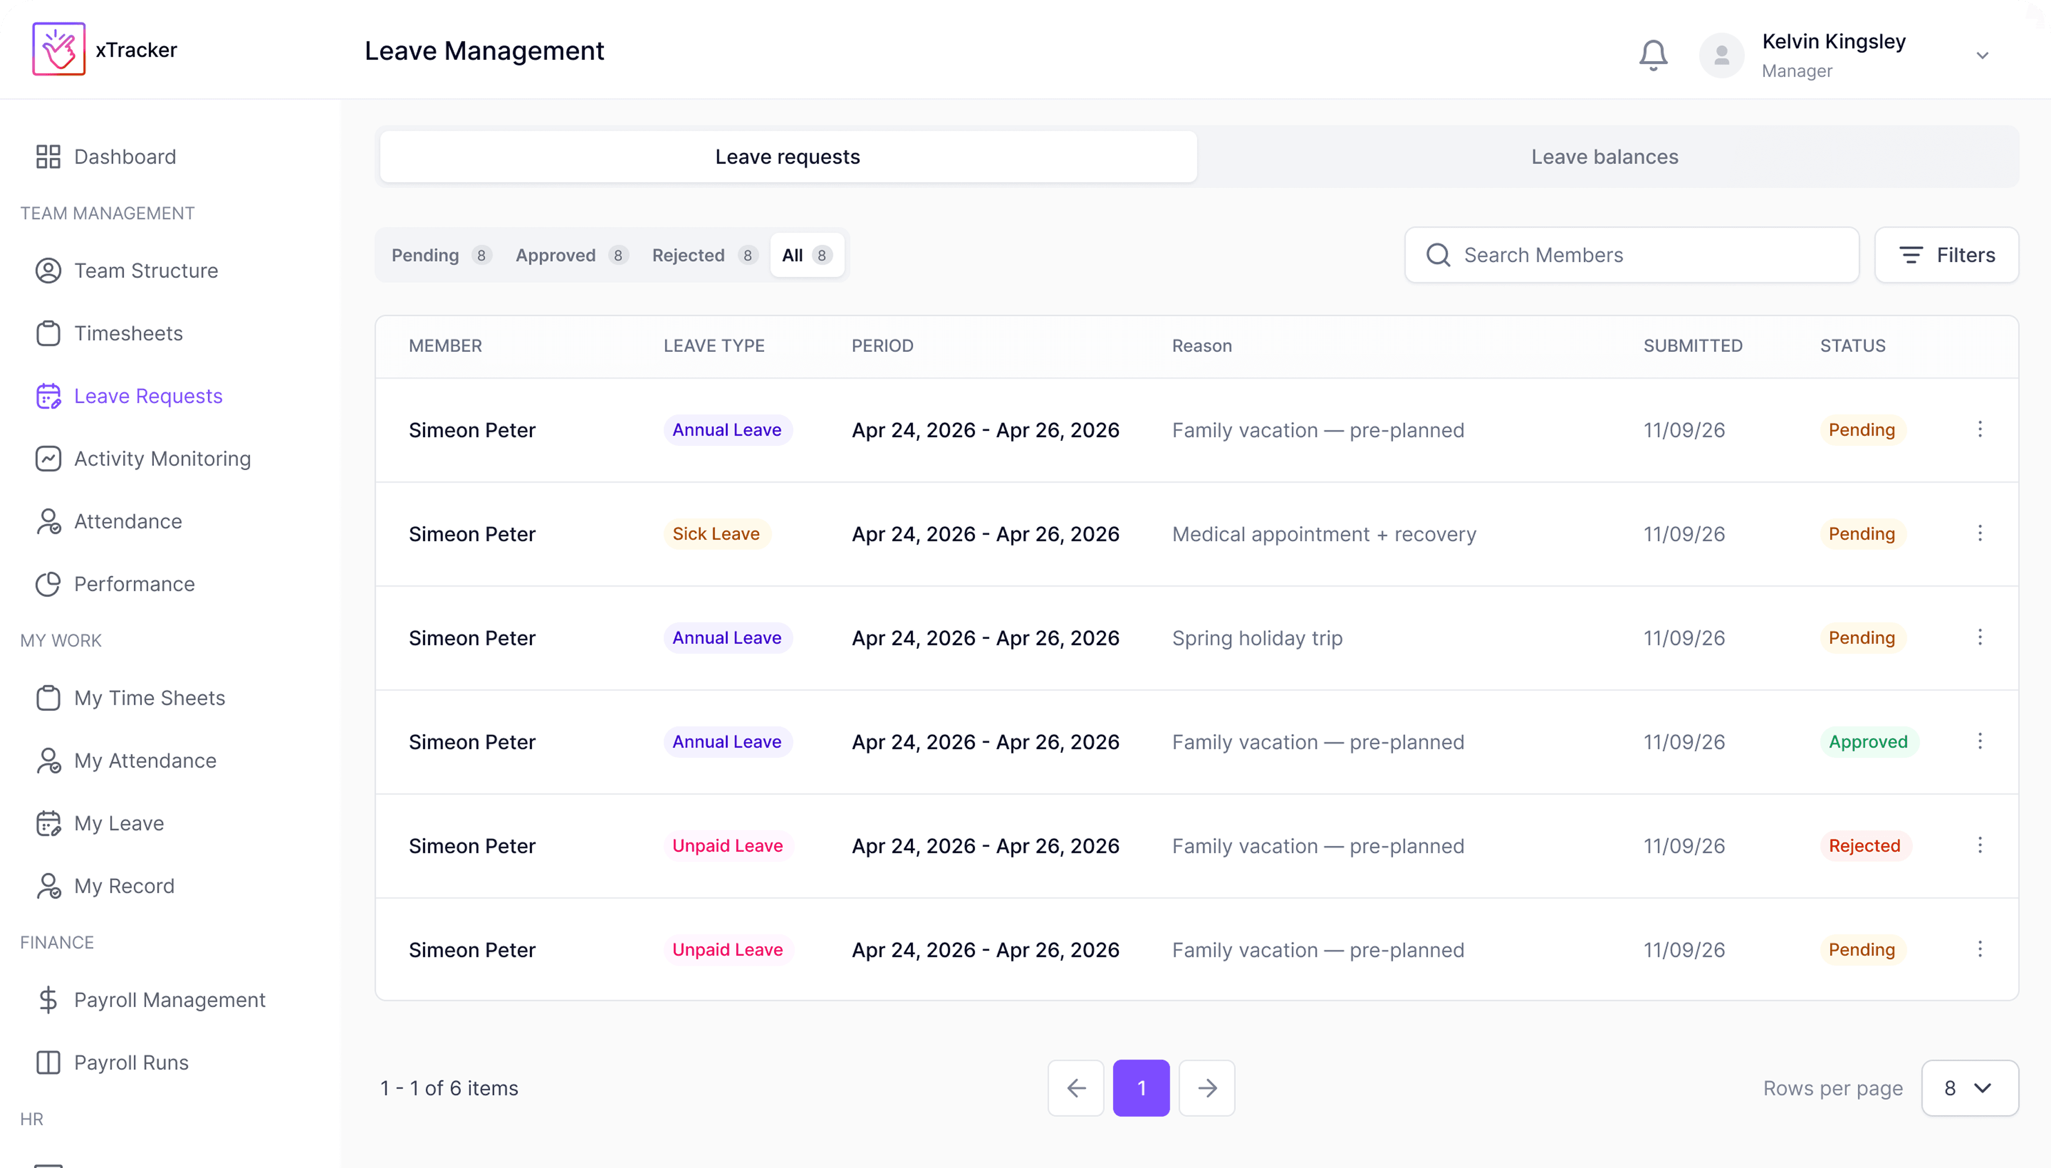Click the Activity Monitoring chart icon
This screenshot has height=1168, width=2051.
point(48,458)
